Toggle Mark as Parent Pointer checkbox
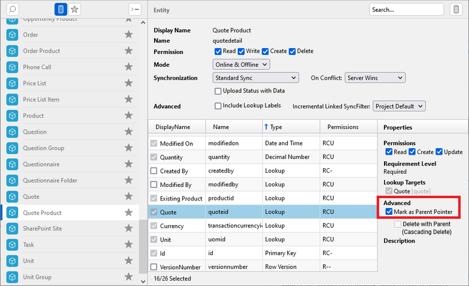The width and height of the screenshot is (469, 286). pos(389,212)
